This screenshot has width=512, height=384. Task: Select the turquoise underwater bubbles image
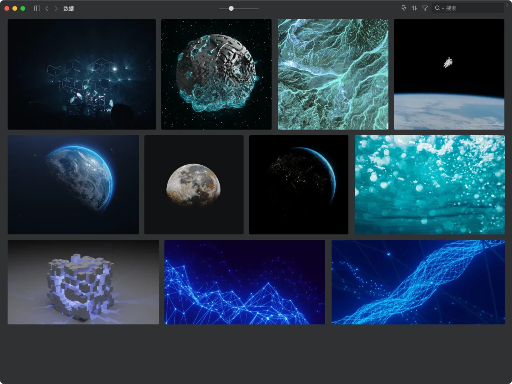(430, 185)
